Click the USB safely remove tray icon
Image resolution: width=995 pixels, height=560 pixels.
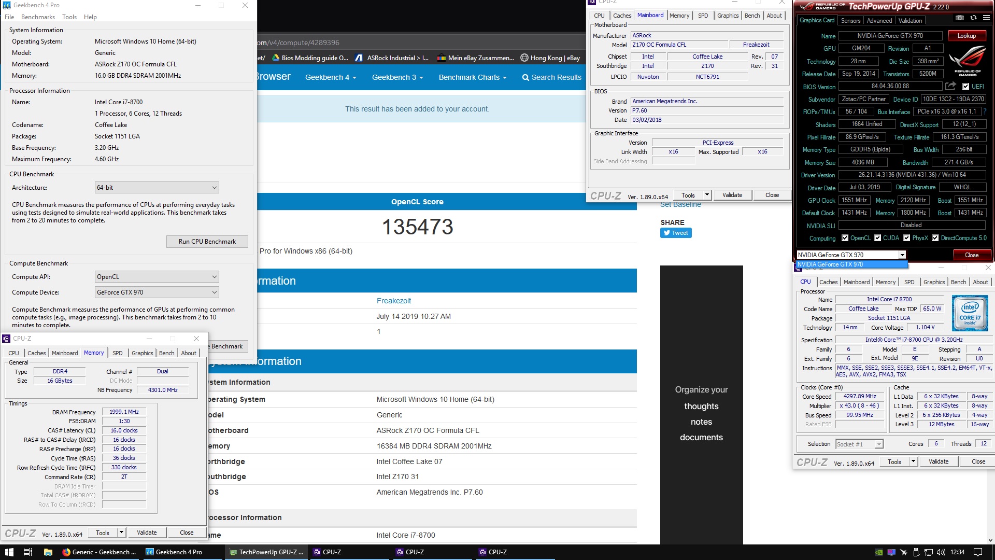[916, 552]
